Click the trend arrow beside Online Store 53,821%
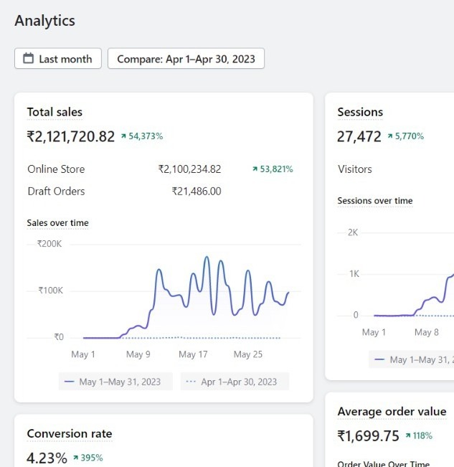Image resolution: width=454 pixels, height=467 pixels. coord(255,169)
